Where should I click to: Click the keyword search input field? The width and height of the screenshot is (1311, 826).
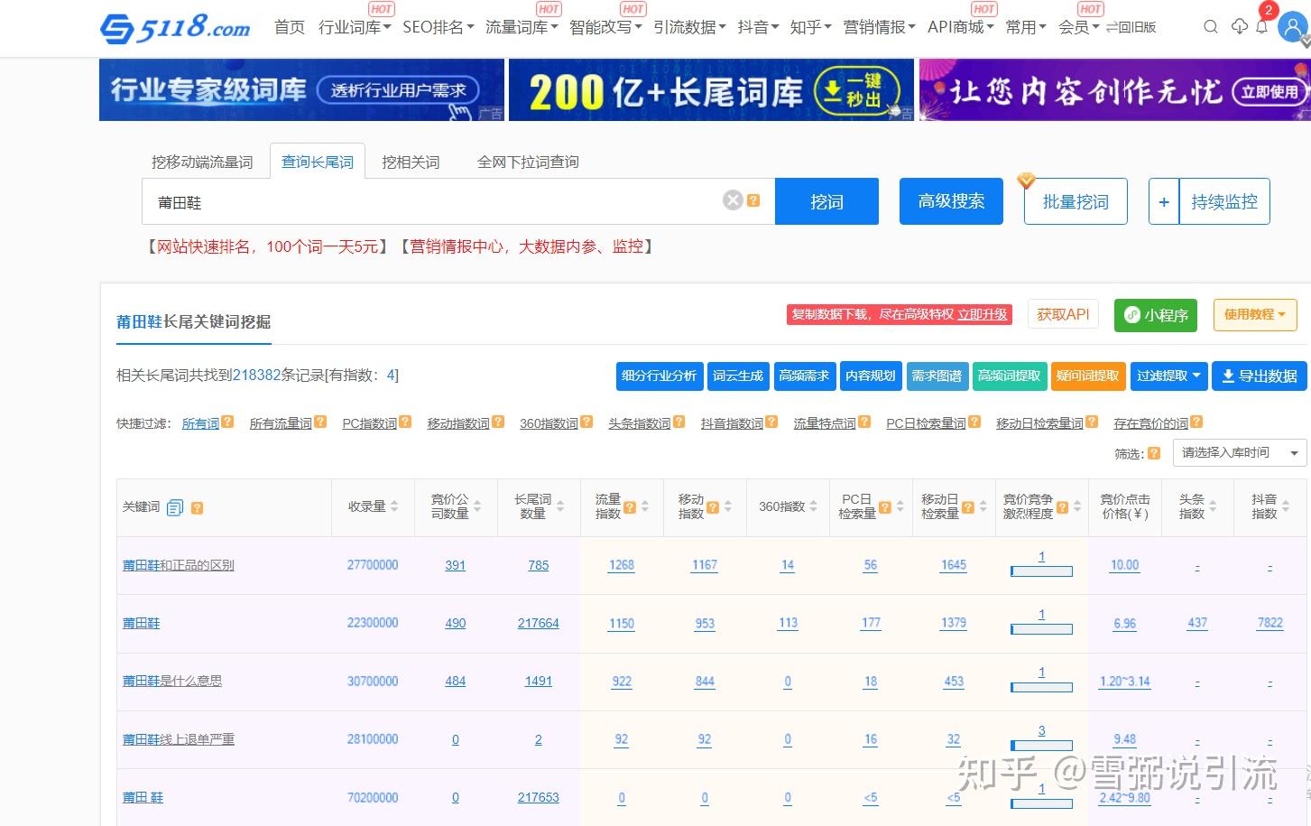[x=433, y=202]
